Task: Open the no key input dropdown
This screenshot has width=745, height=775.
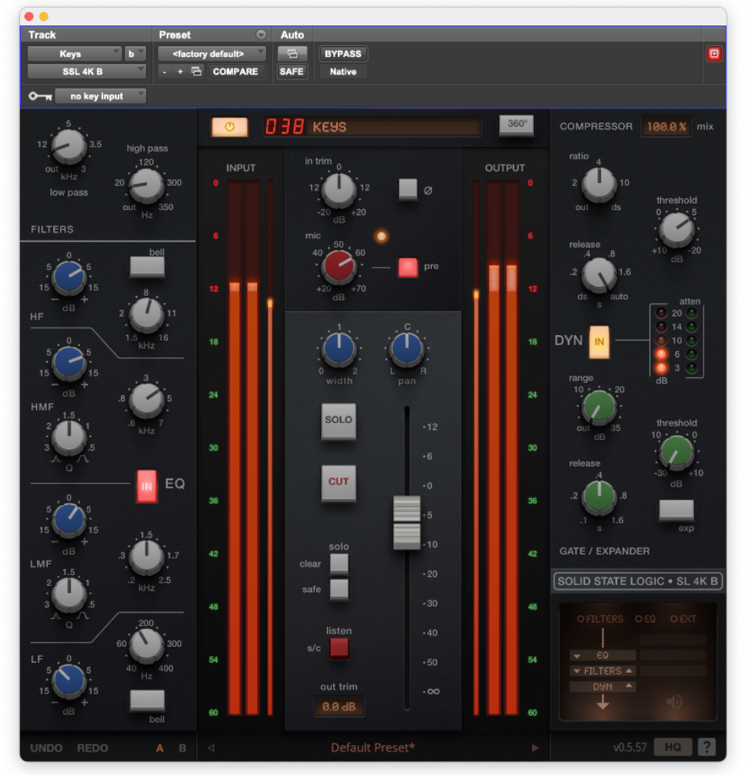Action: click(x=100, y=96)
